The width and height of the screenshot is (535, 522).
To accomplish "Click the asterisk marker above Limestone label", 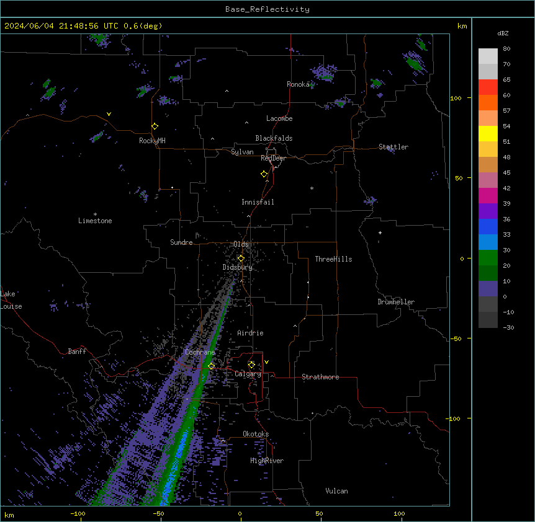I will (95, 215).
